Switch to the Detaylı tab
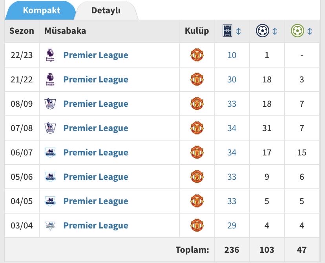The width and height of the screenshot is (325, 263). click(106, 10)
